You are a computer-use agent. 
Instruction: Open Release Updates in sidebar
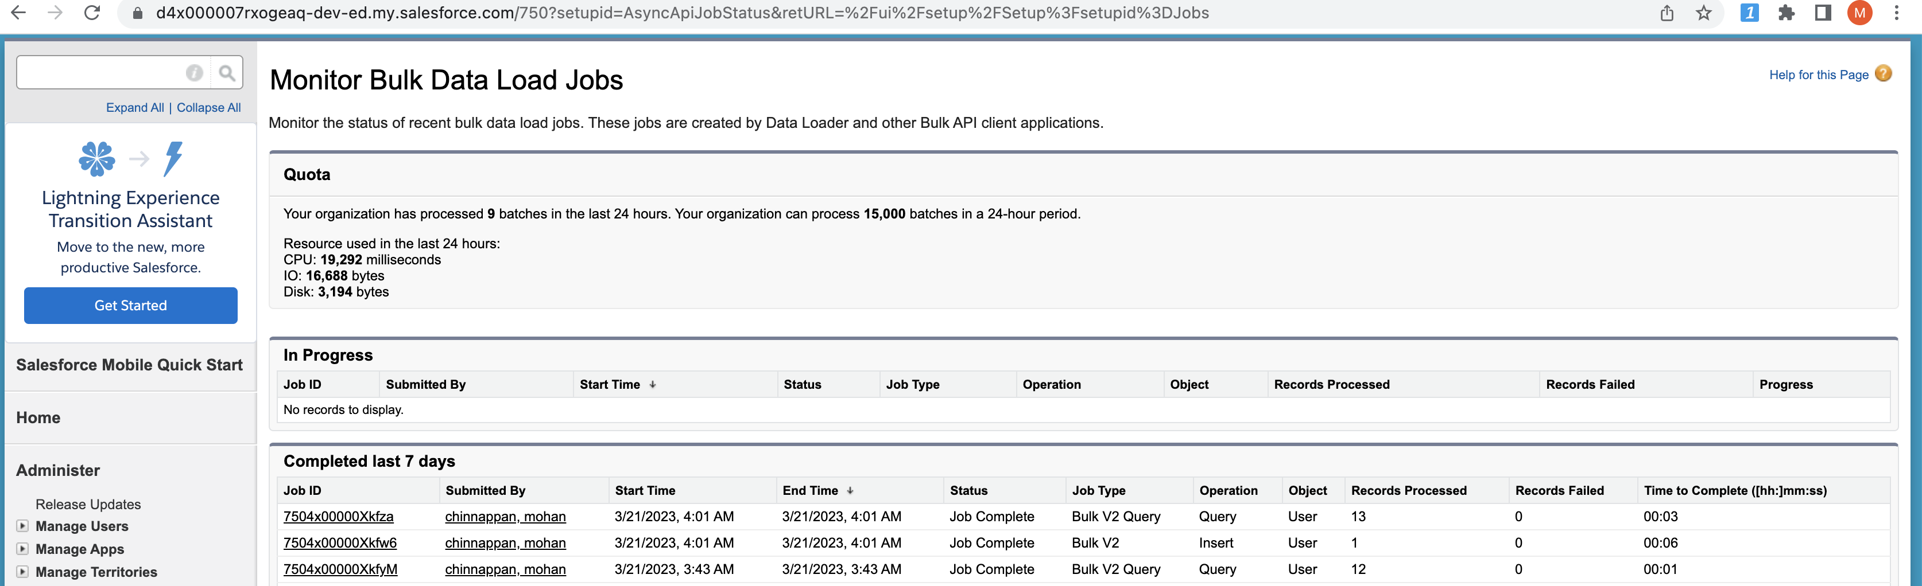click(x=88, y=505)
